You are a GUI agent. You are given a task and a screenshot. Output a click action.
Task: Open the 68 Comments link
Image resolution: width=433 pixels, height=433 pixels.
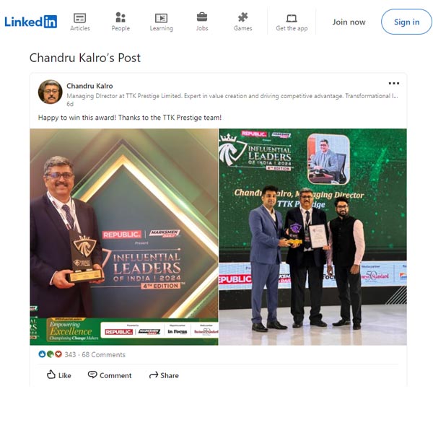103,354
